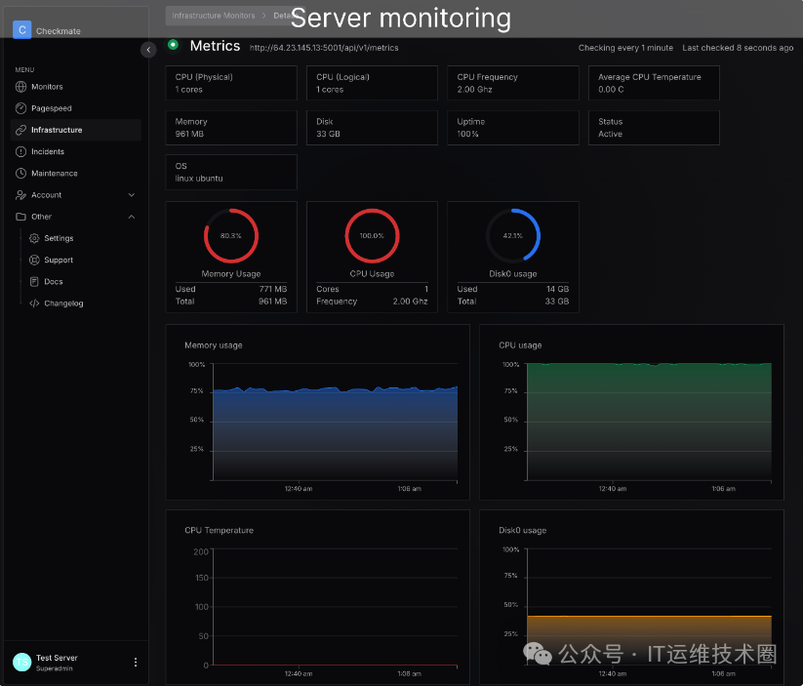Open the Maintenance menu item
The height and width of the screenshot is (686, 803).
[75, 173]
